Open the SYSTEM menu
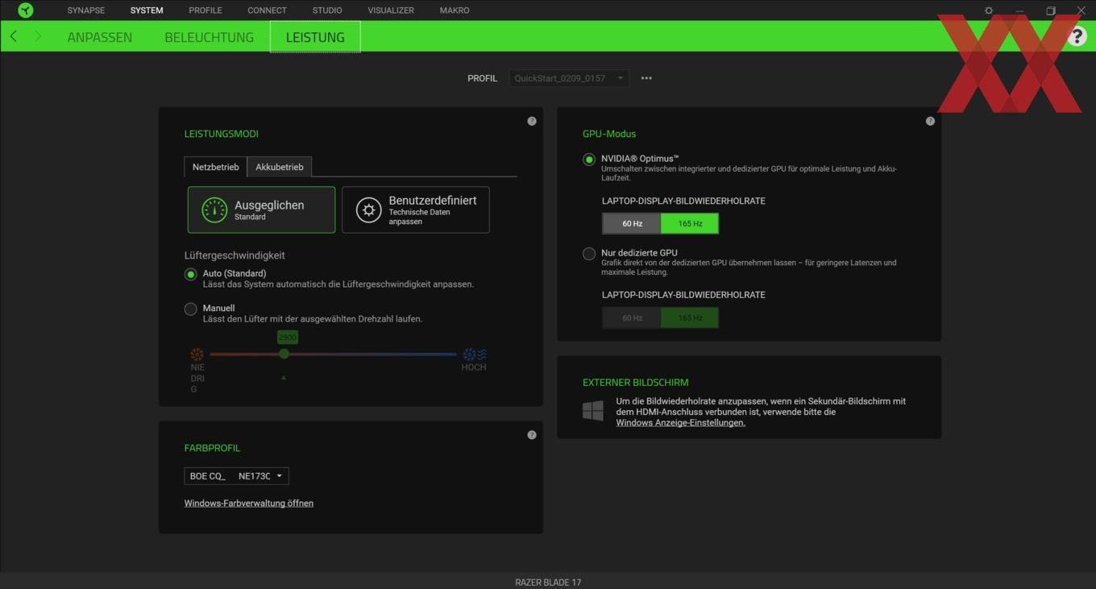Viewport: 1096px width, 589px height. 147,10
